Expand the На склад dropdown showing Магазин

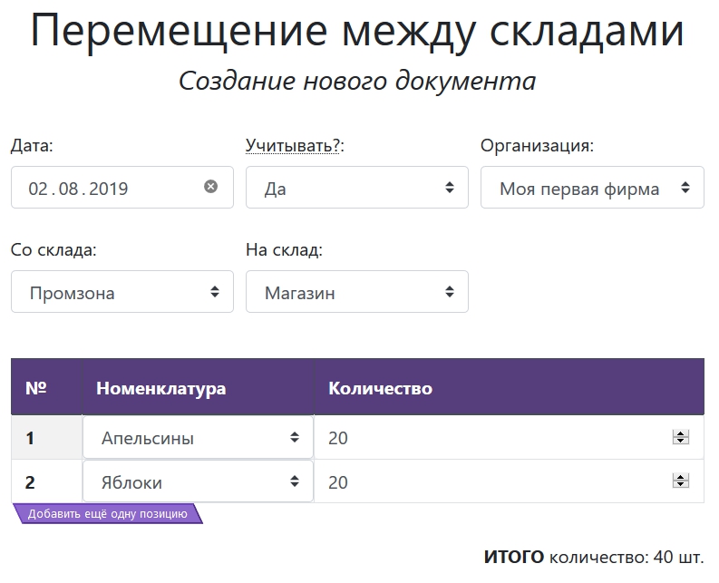tap(357, 292)
